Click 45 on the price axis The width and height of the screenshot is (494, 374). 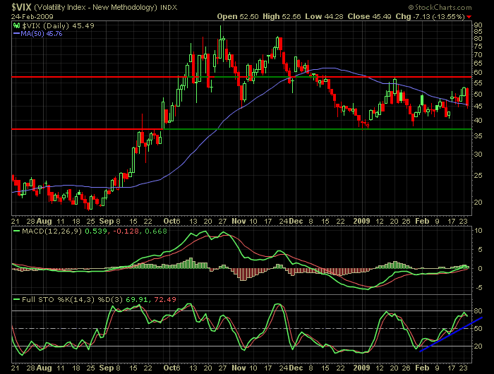478,107
